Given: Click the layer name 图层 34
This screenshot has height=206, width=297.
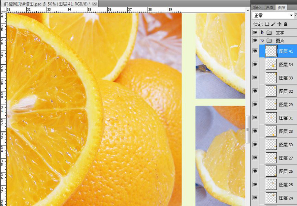Looking at the screenshot, I should coord(286,65).
